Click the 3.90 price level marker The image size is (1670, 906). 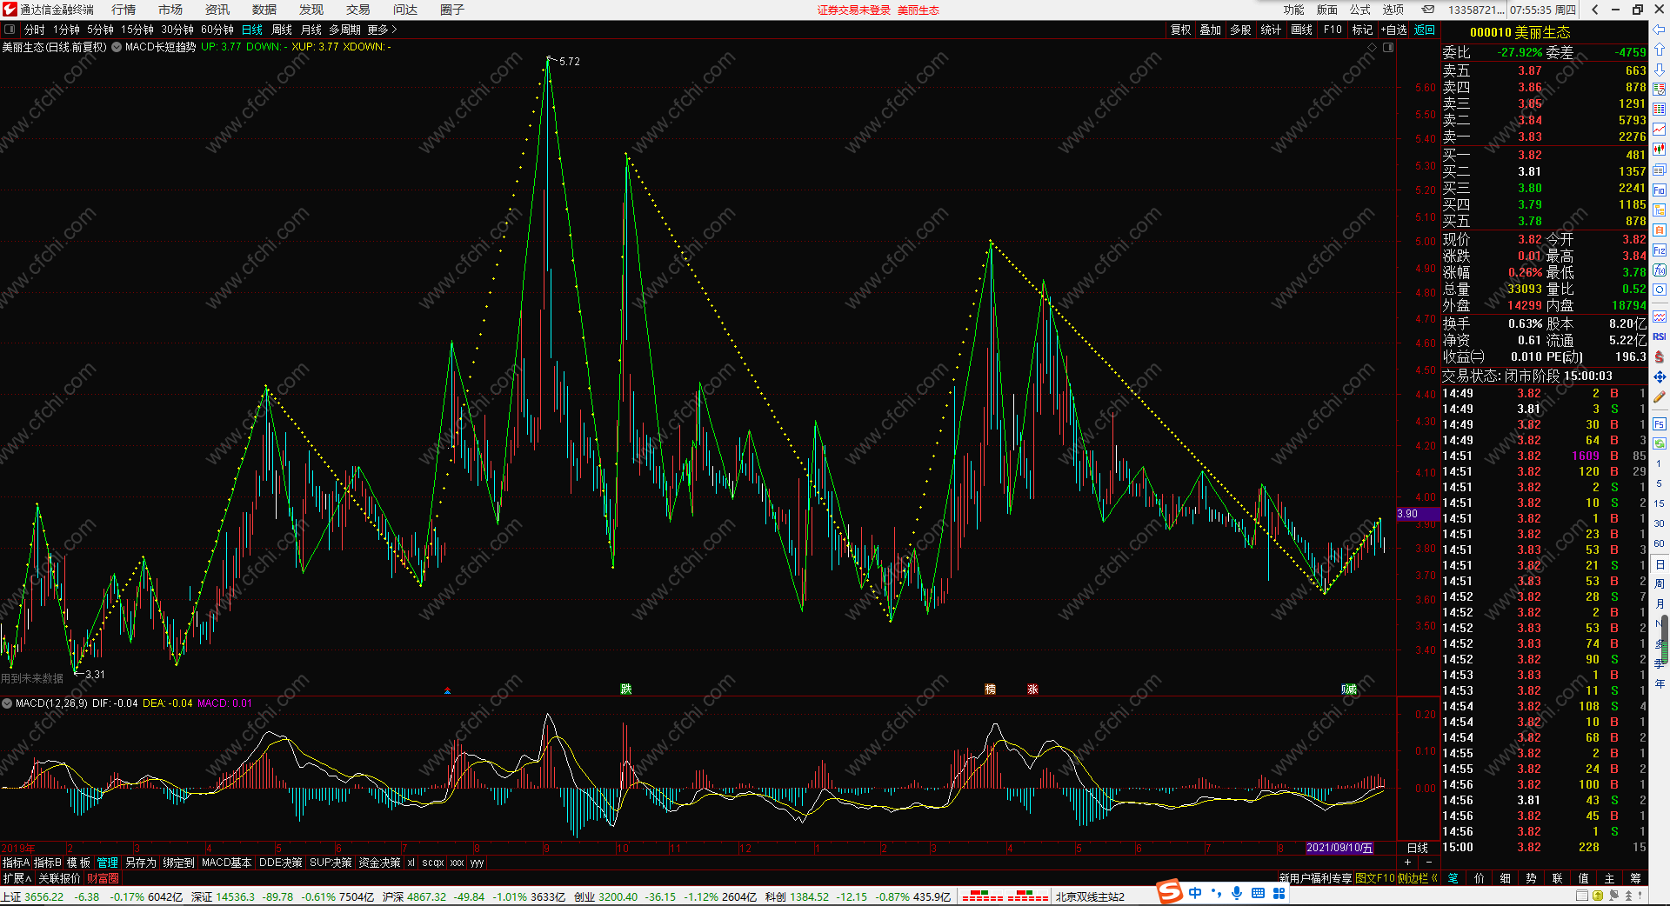(1418, 514)
